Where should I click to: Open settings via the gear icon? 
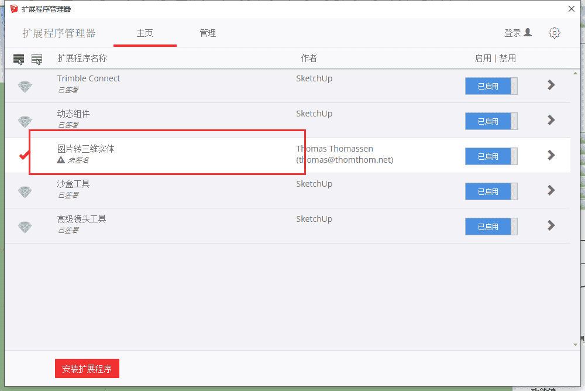555,33
